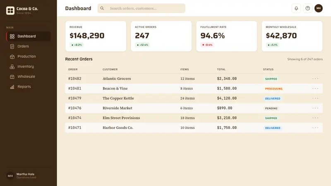The image size is (331, 186).
Task: Open row menu for order #10471
Action: point(315,128)
